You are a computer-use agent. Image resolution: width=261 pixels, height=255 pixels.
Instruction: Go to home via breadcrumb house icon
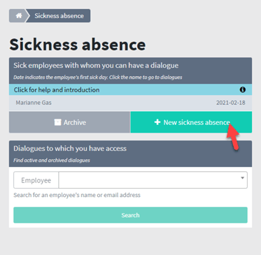click(19, 15)
